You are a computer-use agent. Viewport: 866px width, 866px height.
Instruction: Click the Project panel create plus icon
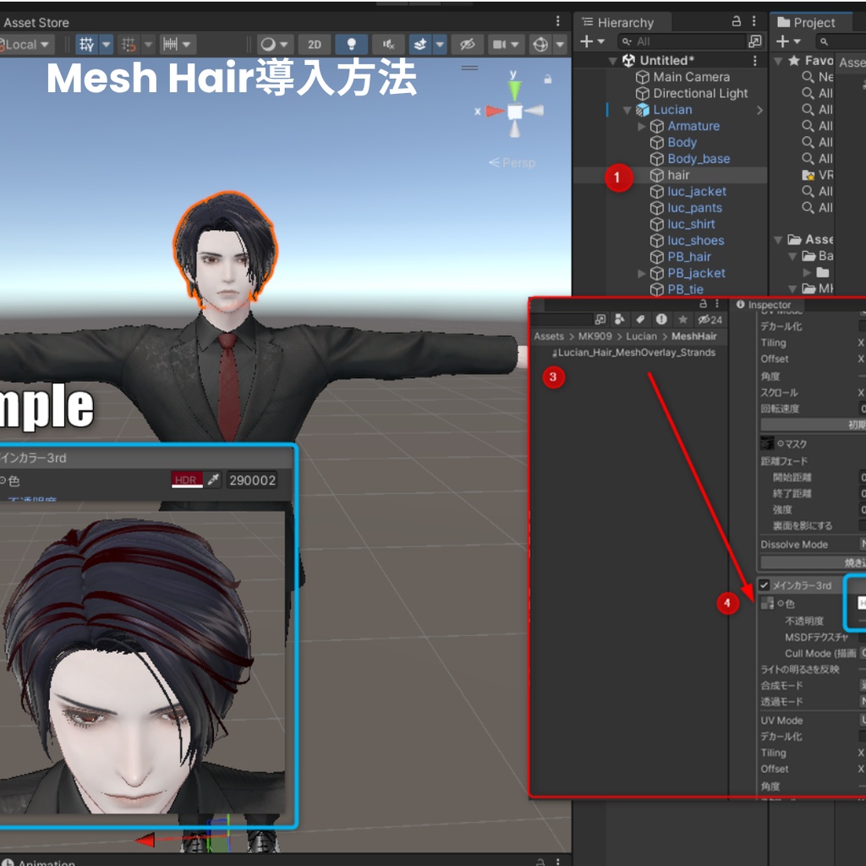tap(782, 41)
